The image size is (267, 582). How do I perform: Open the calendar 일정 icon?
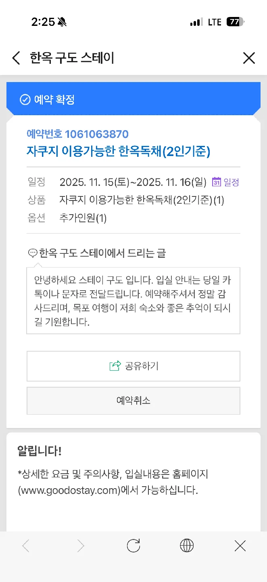click(x=217, y=182)
